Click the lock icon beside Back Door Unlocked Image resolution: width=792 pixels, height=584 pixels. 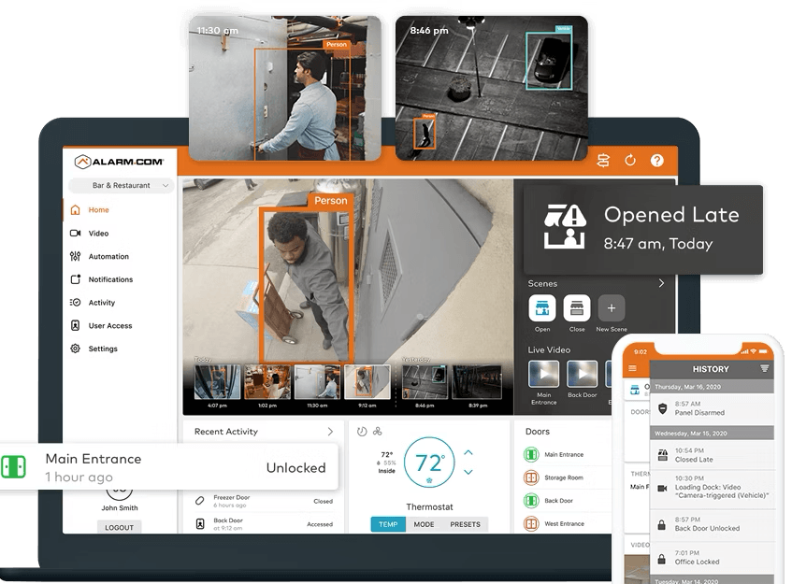[x=661, y=525]
